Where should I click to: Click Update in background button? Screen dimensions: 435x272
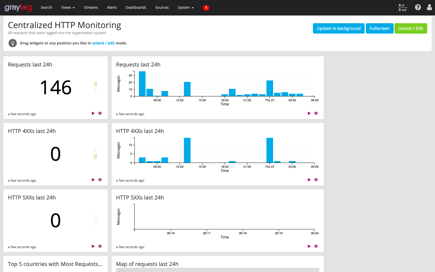point(339,28)
